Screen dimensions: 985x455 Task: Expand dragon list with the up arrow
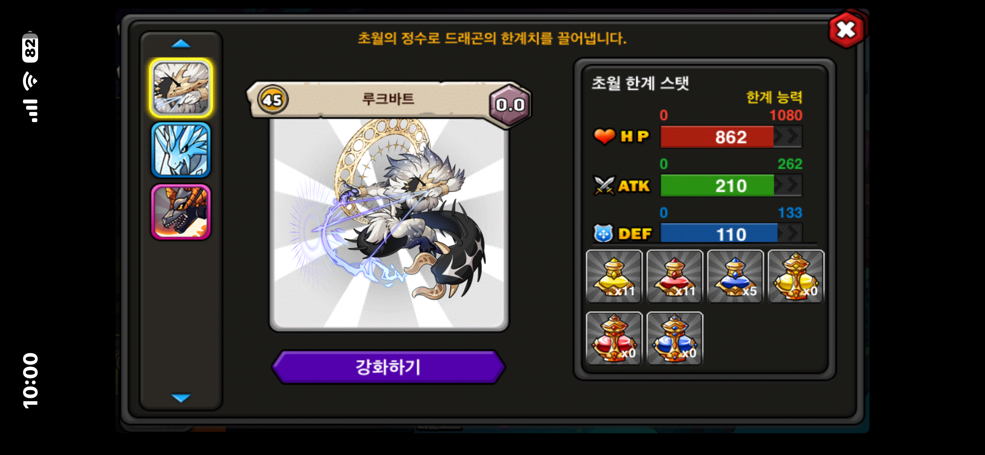[x=181, y=44]
